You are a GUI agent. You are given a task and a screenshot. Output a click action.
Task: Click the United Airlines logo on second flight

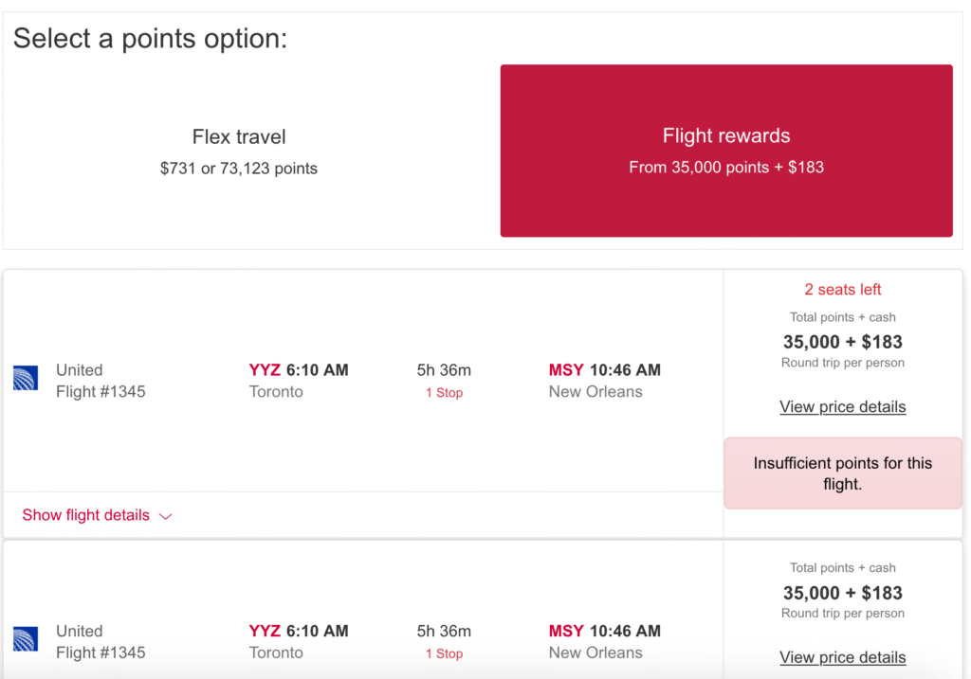coord(26,640)
